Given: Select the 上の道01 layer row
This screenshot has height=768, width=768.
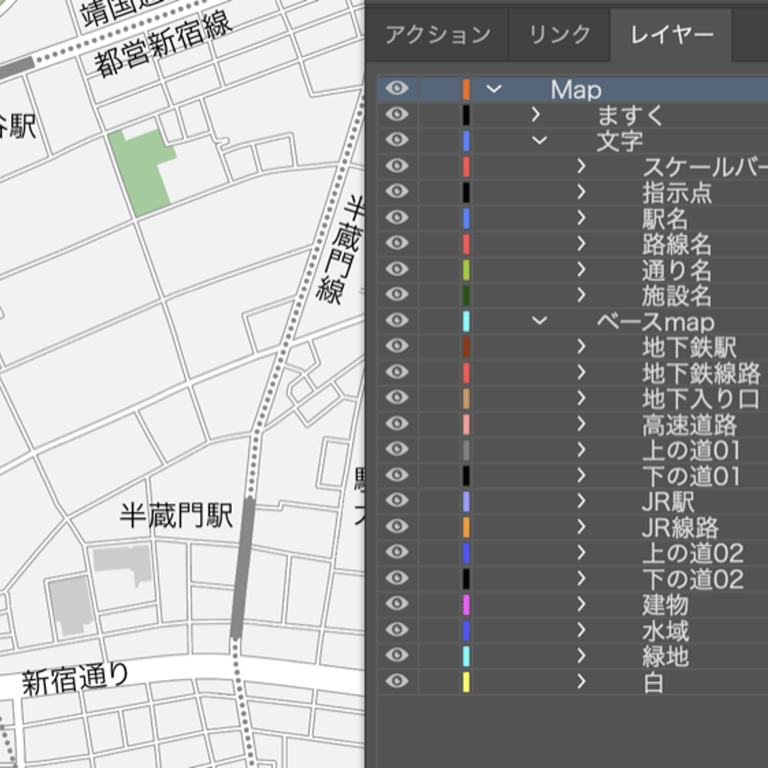Looking at the screenshot, I should pos(573,450).
